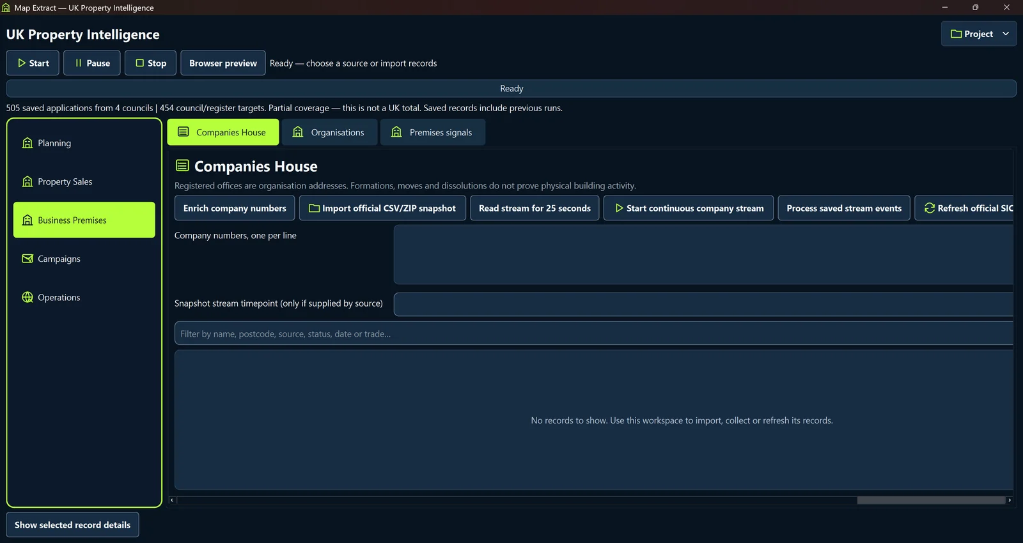Minimize the Map Extract window
The height and width of the screenshot is (543, 1023).
click(945, 8)
